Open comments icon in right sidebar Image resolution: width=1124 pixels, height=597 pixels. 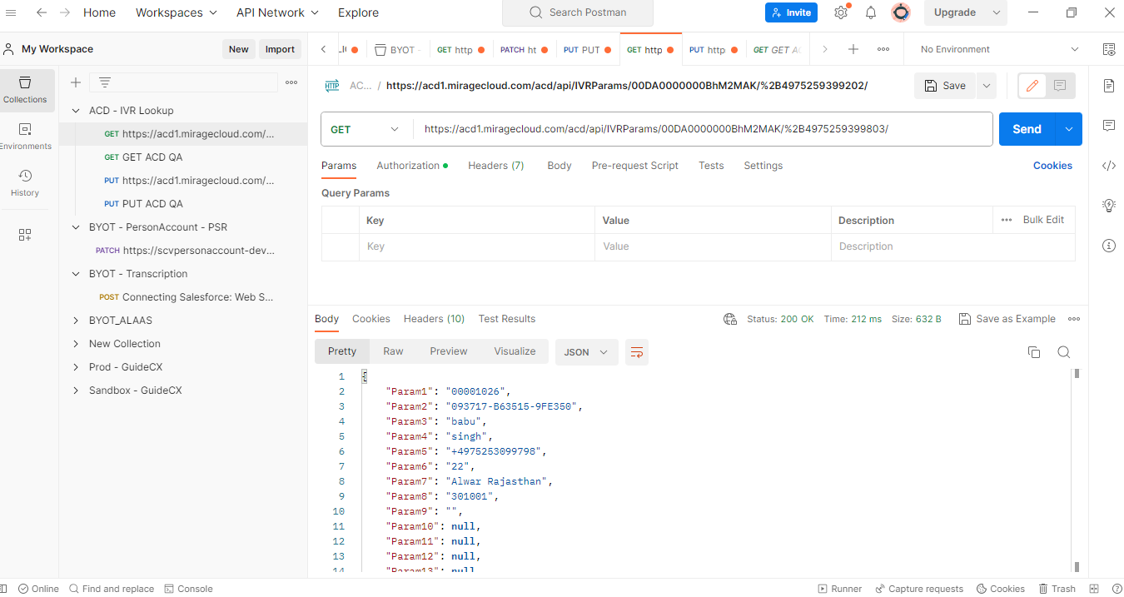1109,126
